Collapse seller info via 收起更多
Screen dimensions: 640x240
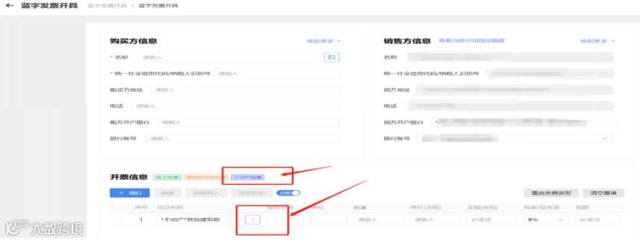pyautogui.click(x=597, y=41)
